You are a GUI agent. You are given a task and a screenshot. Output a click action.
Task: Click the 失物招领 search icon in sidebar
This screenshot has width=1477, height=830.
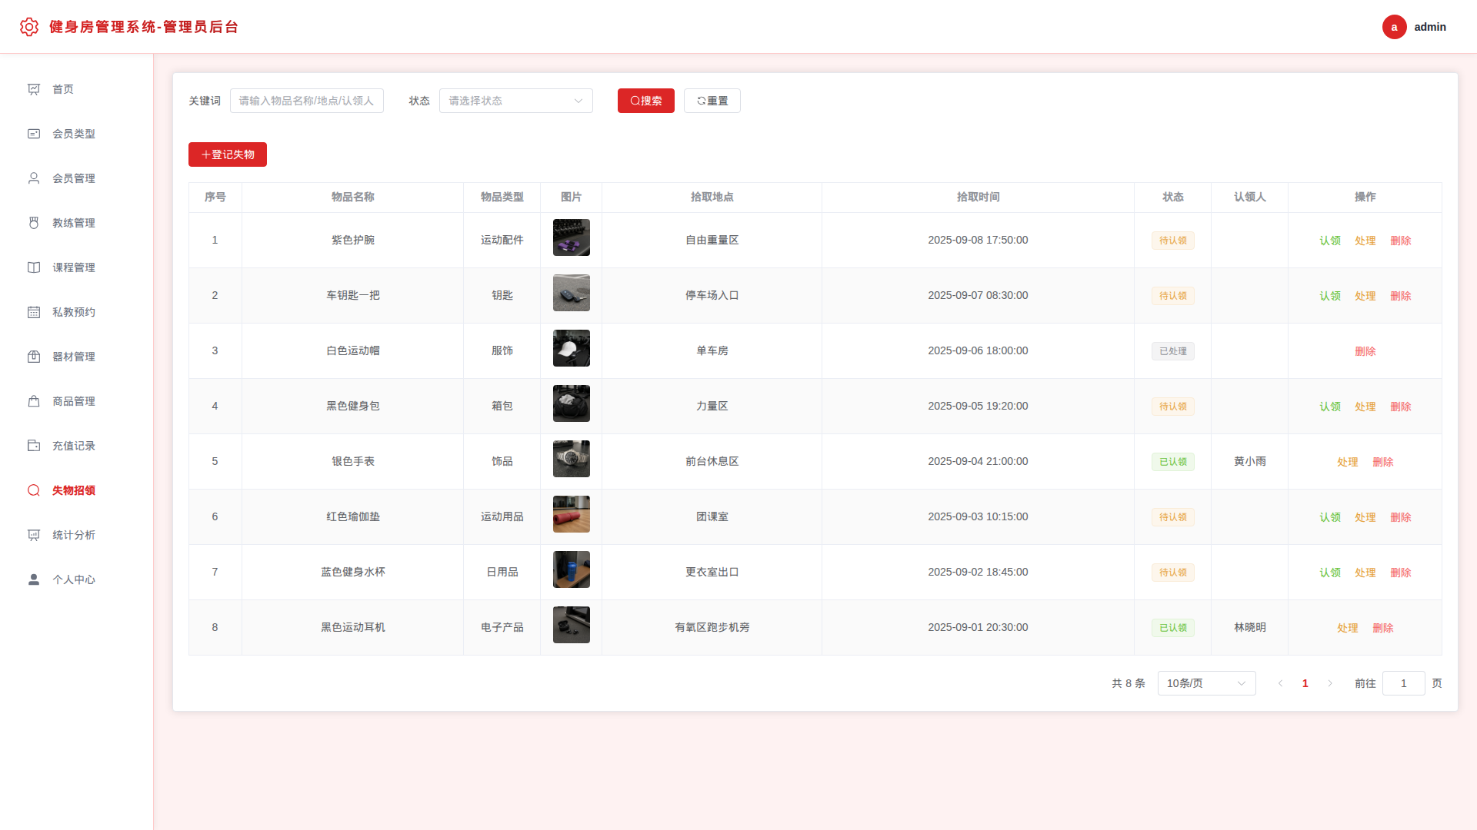click(x=34, y=490)
